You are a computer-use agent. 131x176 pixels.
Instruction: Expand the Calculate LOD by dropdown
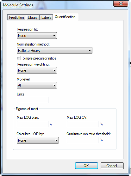tap(38, 140)
